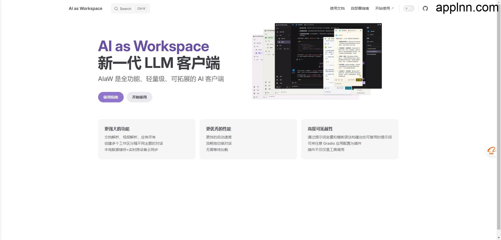
Task: Open the GitHub repository icon
Action: click(425, 8)
